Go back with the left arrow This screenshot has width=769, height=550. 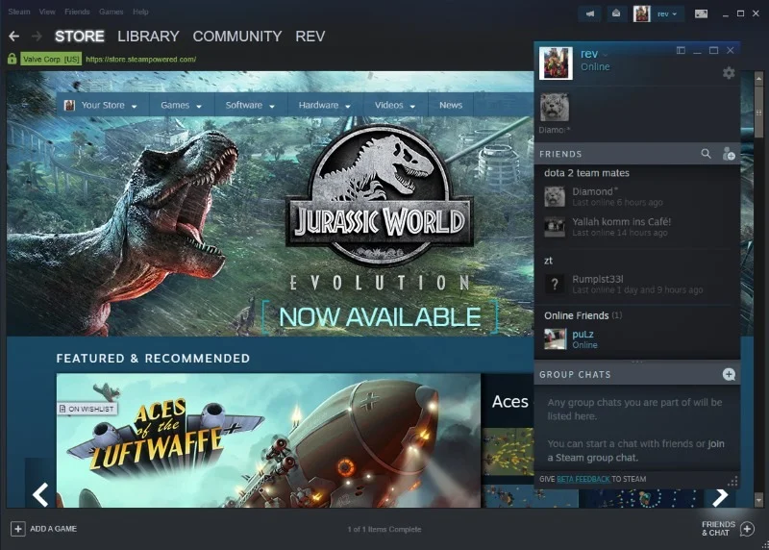coord(14,37)
